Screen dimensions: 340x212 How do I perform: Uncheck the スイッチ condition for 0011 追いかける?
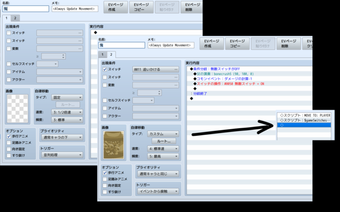(x=105, y=69)
